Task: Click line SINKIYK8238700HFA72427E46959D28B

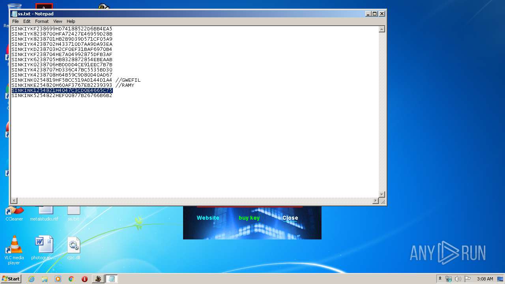Action: coord(62,34)
